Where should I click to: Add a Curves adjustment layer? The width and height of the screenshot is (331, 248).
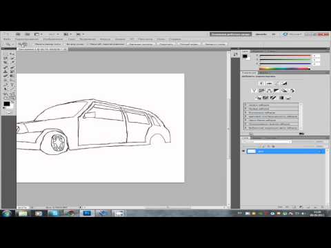277,83
